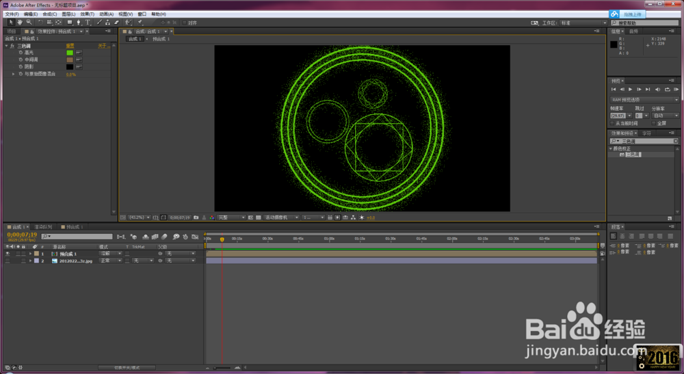Image resolution: width=684 pixels, height=374 pixels.
Task: Click the transparency grid icon in viewer
Action: pyautogui.click(x=259, y=217)
